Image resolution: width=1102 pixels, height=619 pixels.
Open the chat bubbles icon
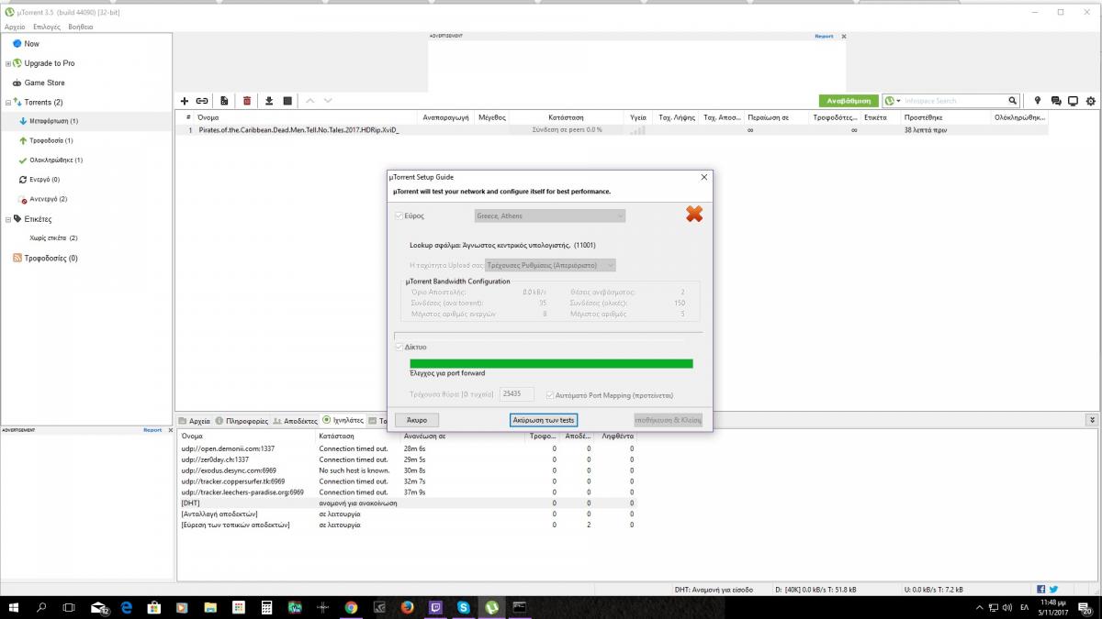1056,101
